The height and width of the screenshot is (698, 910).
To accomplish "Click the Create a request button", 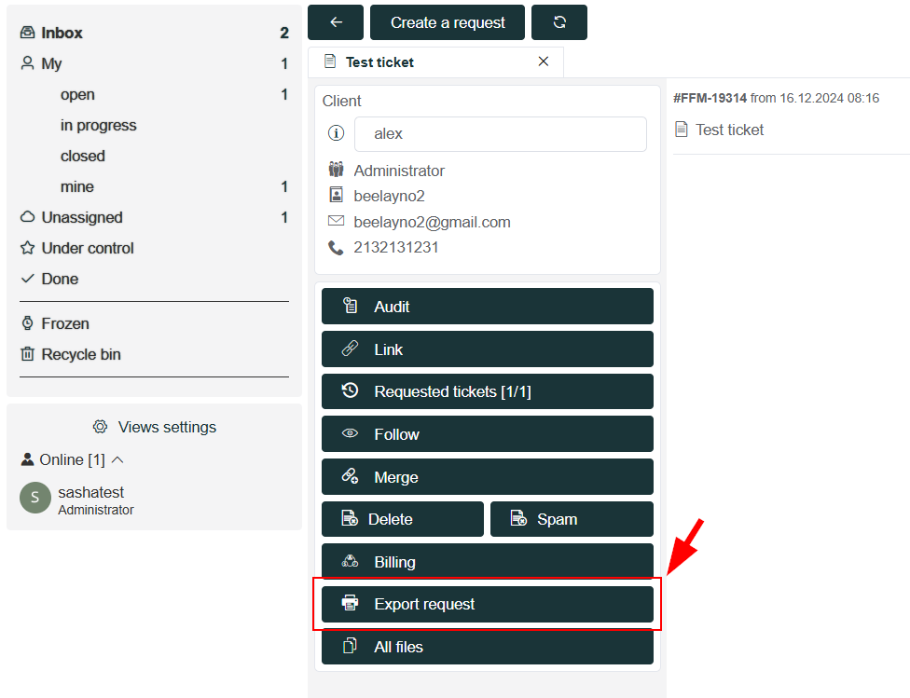I will tap(447, 22).
